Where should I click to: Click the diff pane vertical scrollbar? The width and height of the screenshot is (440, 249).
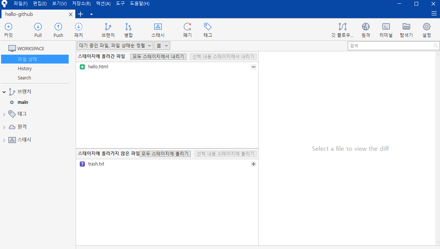tap(437, 149)
